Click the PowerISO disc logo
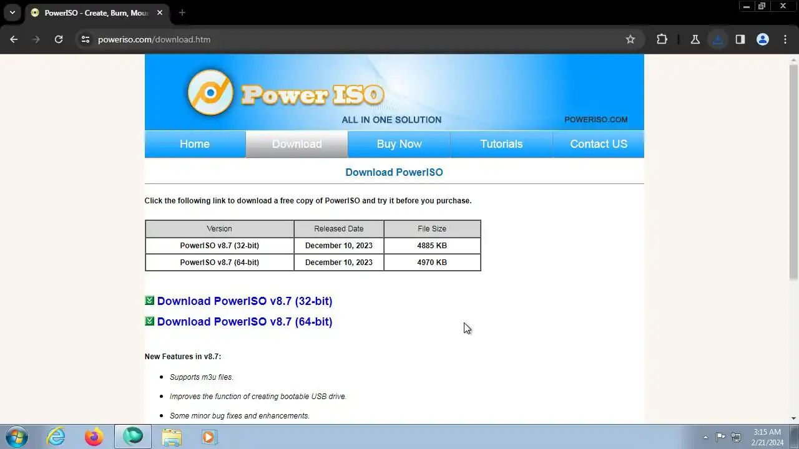 [210, 92]
